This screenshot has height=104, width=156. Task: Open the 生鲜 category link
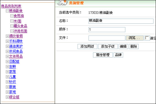click(x=13, y=67)
